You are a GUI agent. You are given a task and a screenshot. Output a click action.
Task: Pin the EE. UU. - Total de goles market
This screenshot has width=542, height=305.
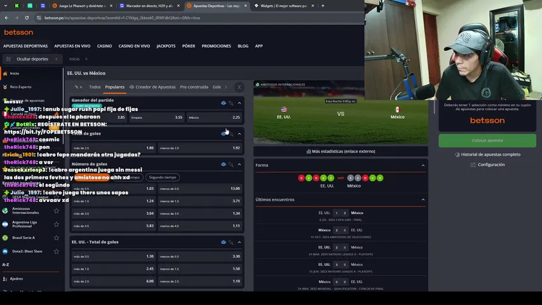231,242
